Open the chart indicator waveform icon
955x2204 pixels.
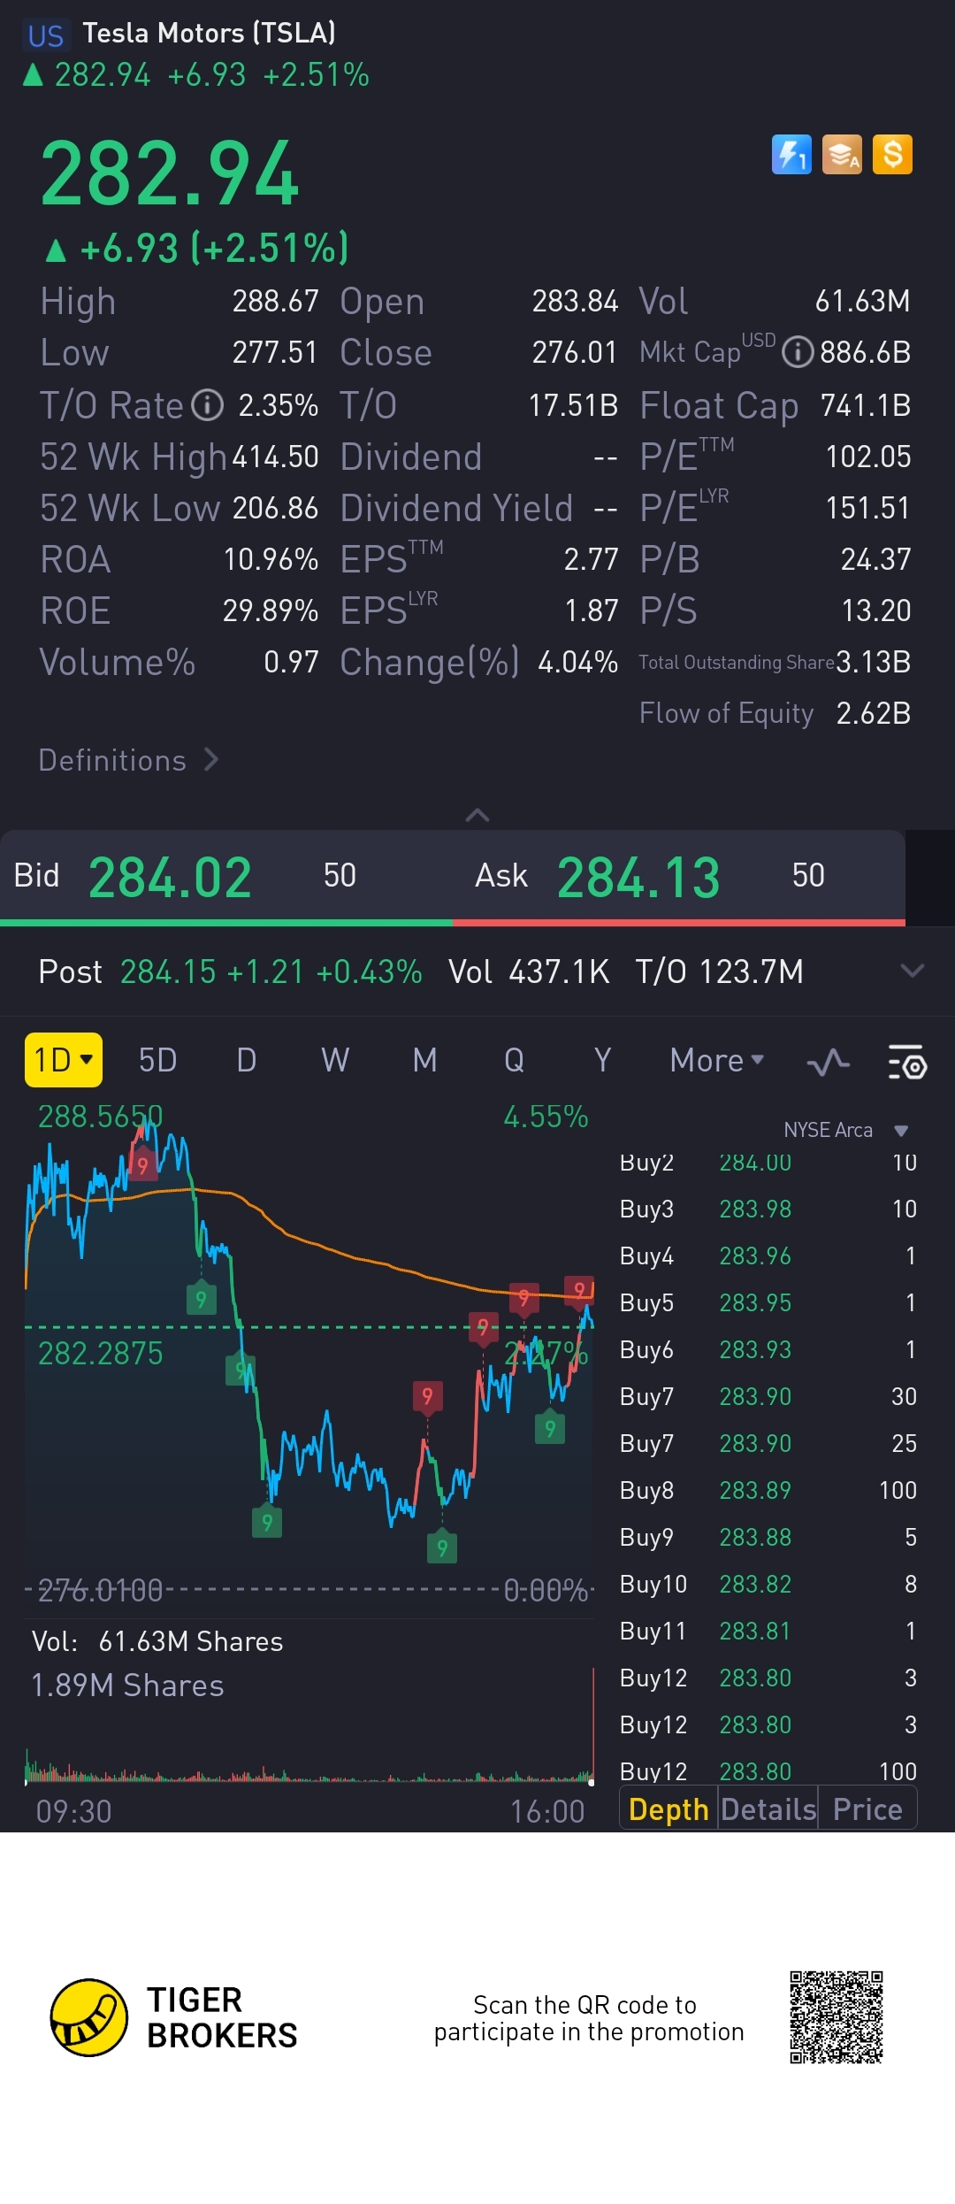pos(829,1062)
